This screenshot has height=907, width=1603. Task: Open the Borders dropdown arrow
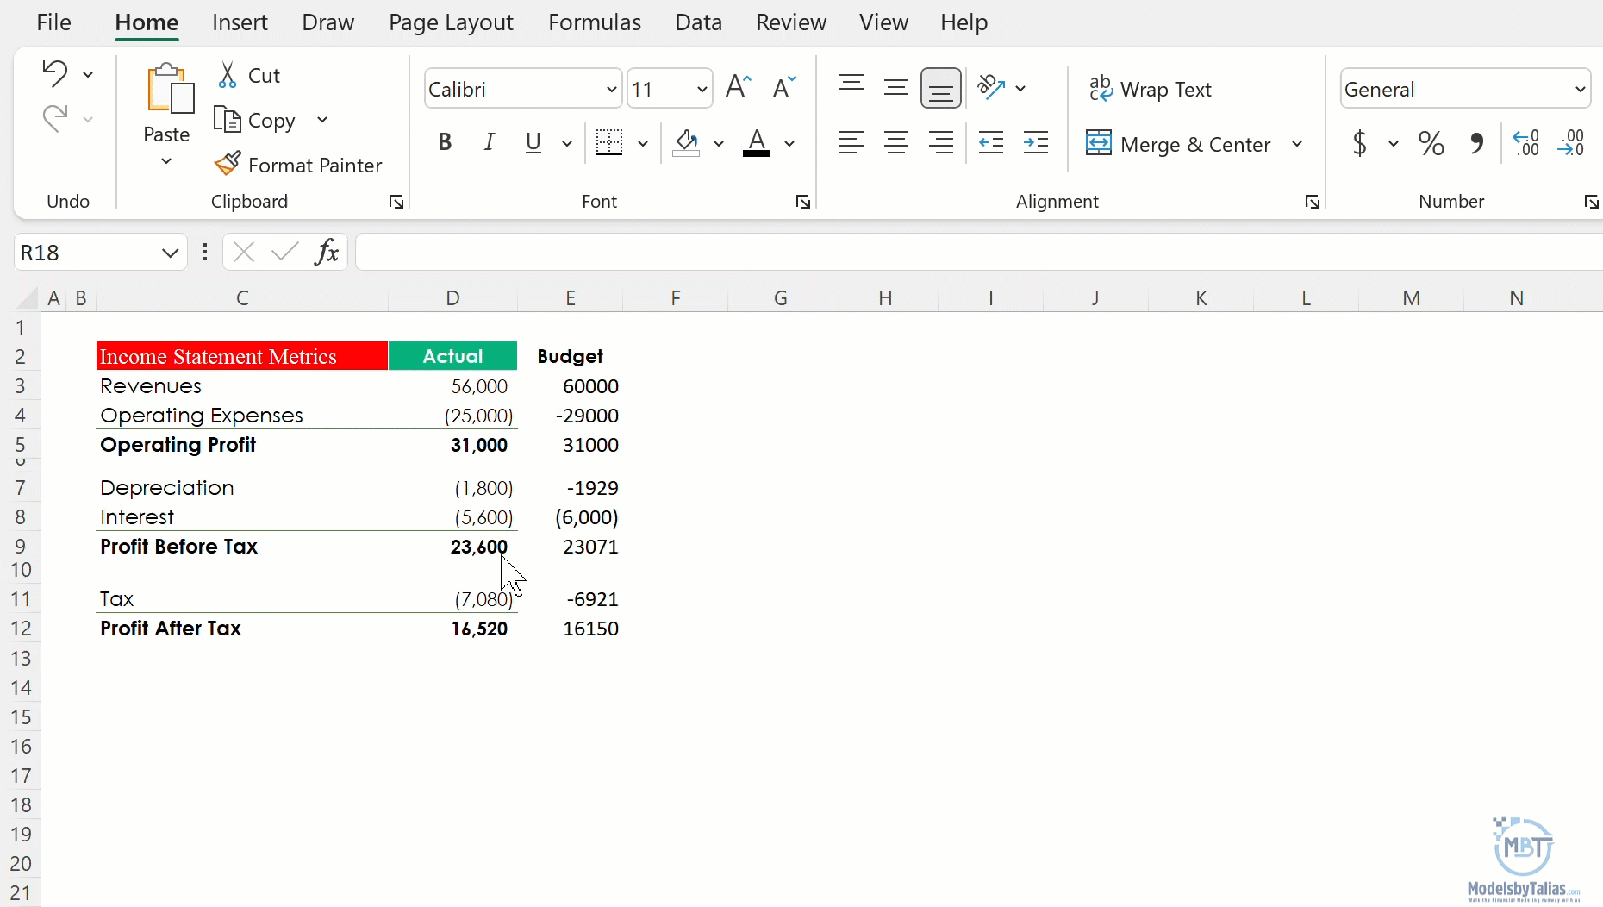pyautogui.click(x=642, y=143)
